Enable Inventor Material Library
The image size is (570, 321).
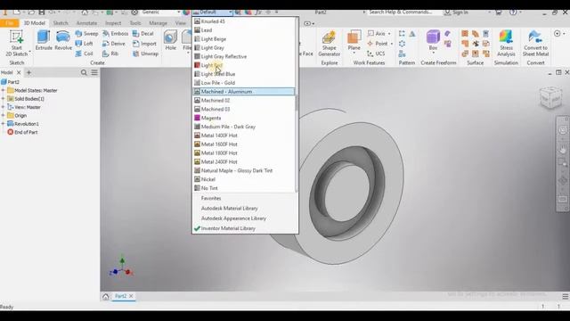tap(228, 228)
